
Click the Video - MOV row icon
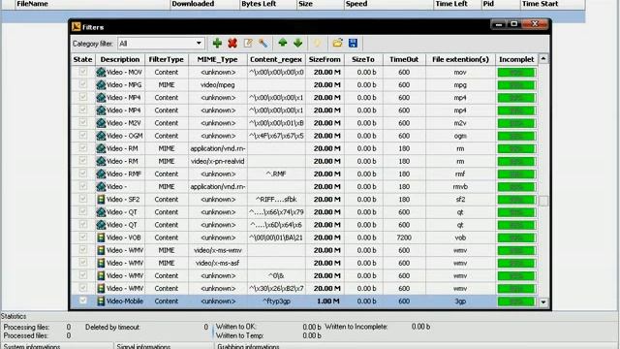pos(101,72)
